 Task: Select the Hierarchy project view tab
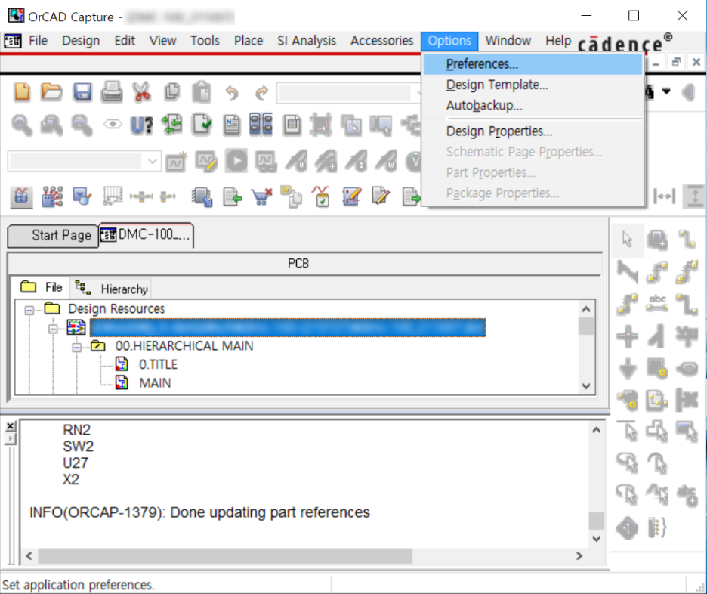(x=112, y=289)
